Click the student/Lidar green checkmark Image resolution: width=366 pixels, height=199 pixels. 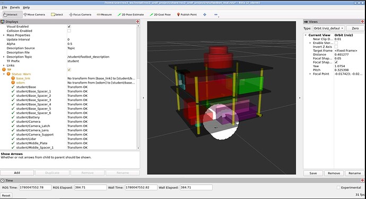13,139
